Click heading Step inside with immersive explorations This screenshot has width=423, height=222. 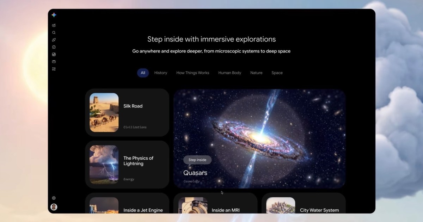point(211,39)
